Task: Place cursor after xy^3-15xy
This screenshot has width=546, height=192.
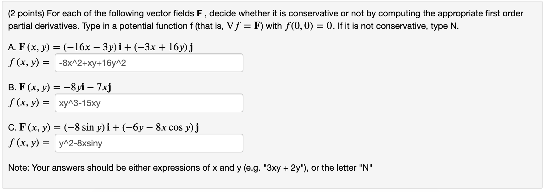Action: pyautogui.click(x=101, y=103)
